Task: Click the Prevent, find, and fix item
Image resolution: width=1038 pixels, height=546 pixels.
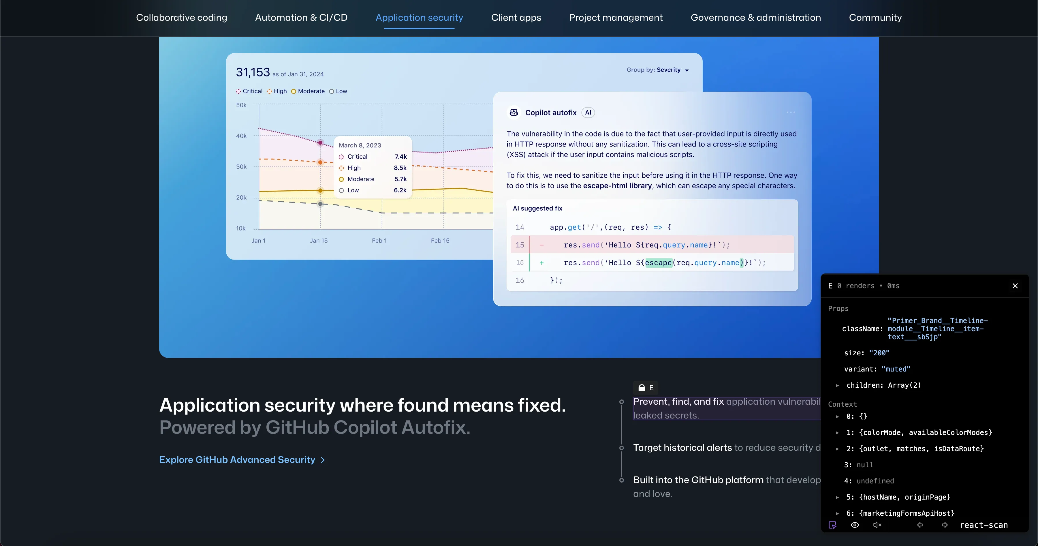Action: [727, 408]
